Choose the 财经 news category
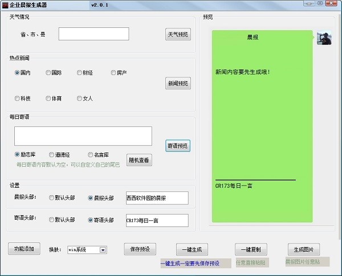This screenshot has width=342, height=276. (79, 73)
